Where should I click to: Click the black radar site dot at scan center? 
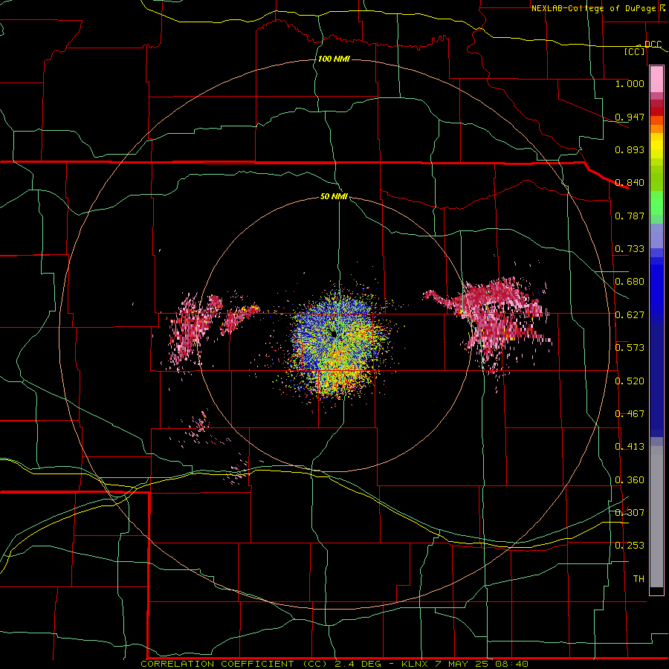(334, 334)
